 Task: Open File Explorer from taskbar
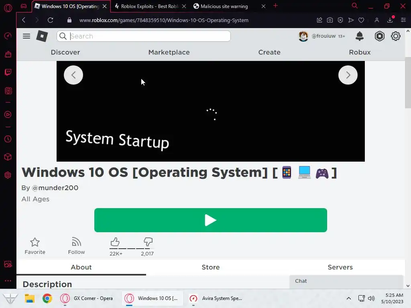pos(30,298)
